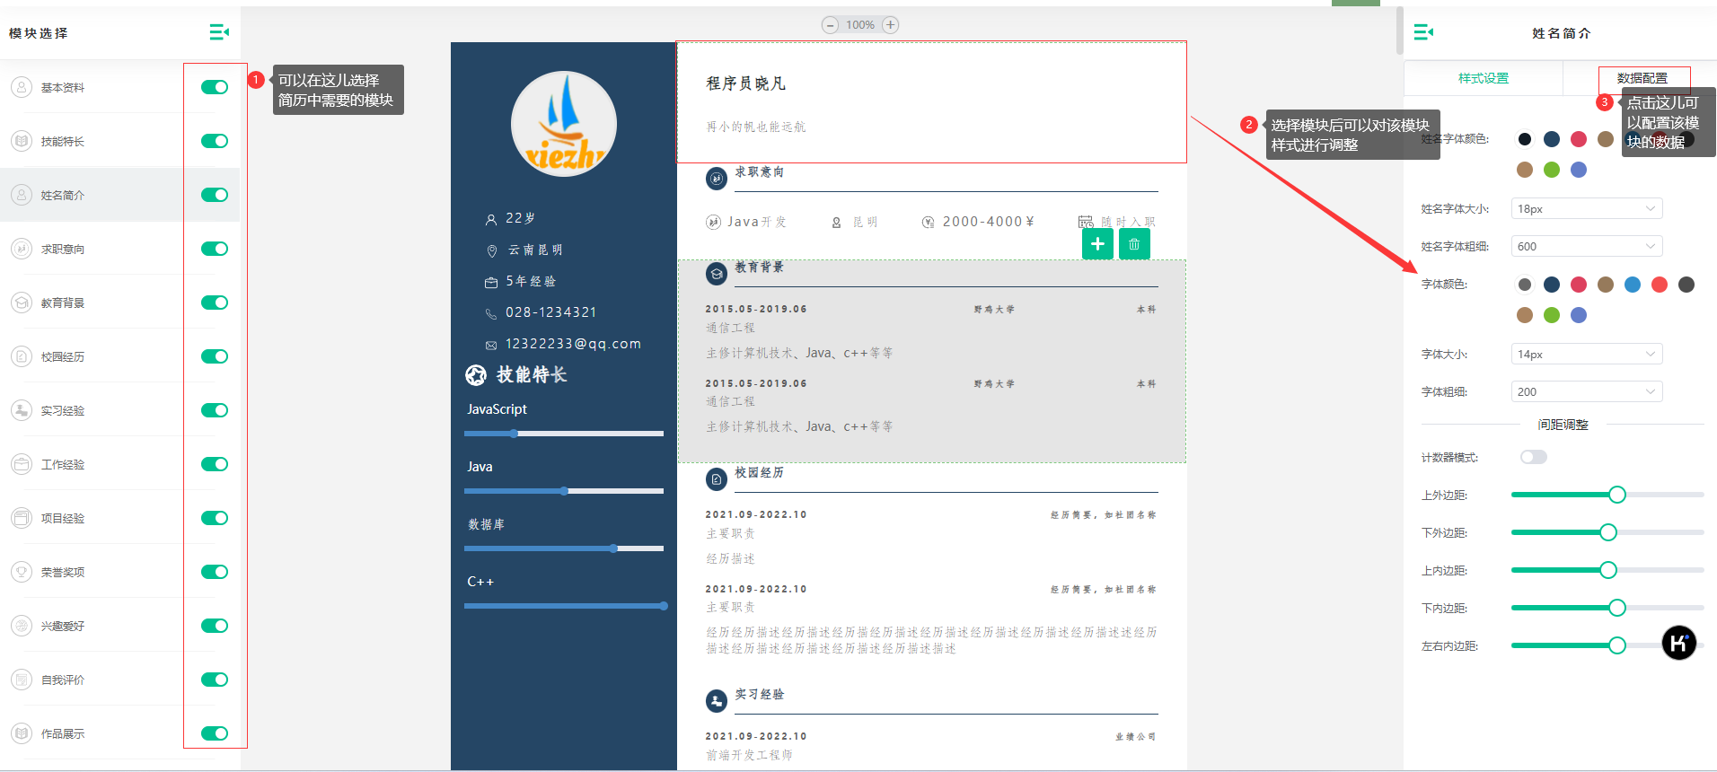Adjust the 上内边距 slider handle
The image size is (1717, 772).
click(x=1608, y=570)
